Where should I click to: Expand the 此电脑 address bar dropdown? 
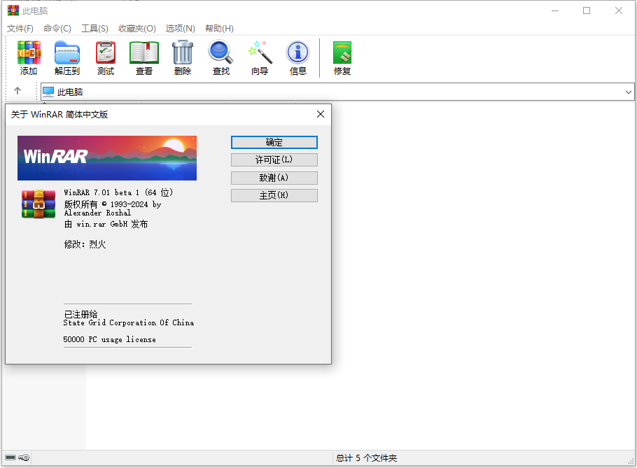point(628,92)
